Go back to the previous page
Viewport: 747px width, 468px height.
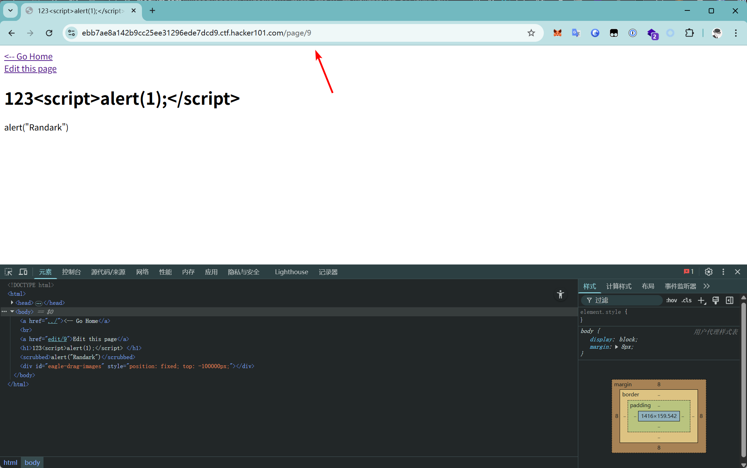tap(11, 33)
